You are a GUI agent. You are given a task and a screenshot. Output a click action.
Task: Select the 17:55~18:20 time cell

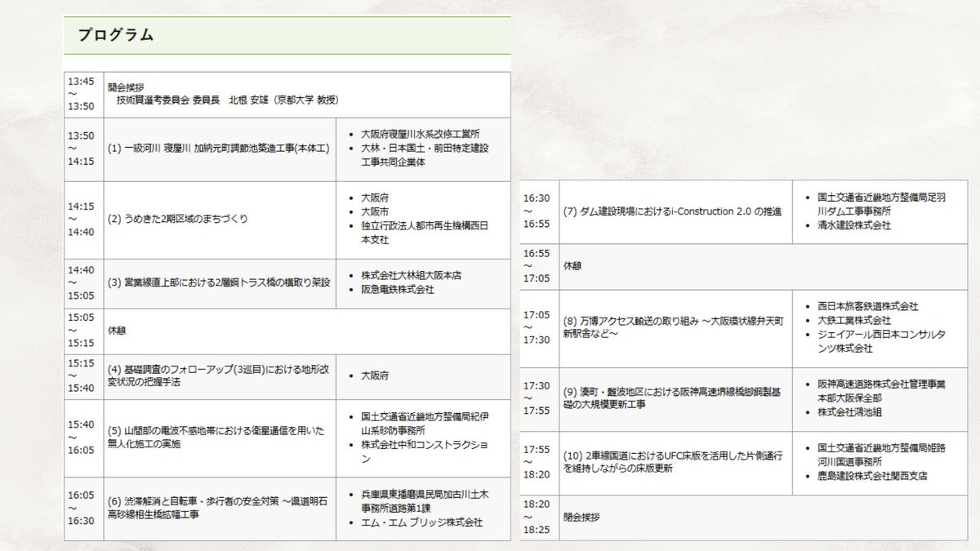[540, 463]
